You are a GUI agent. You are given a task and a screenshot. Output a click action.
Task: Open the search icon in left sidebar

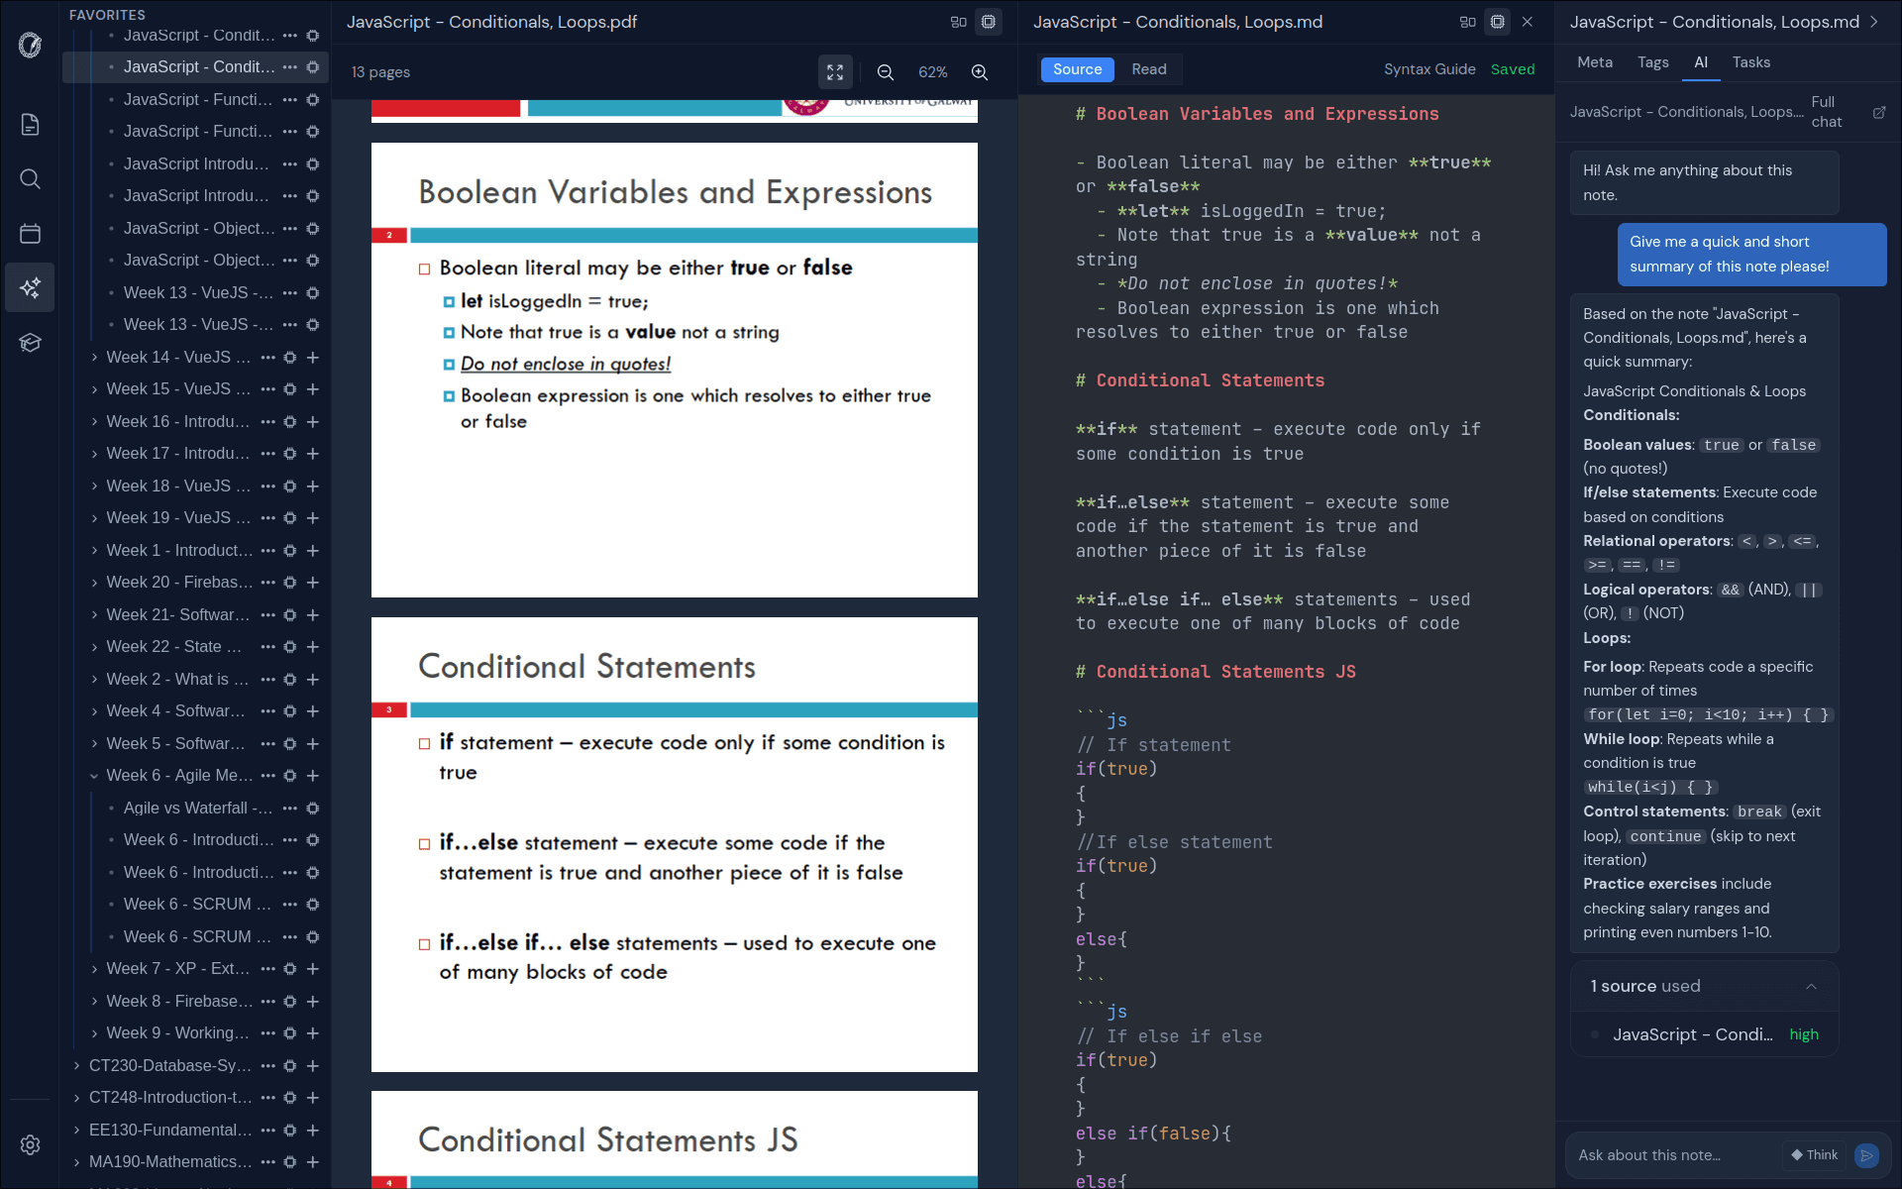pos(30,178)
